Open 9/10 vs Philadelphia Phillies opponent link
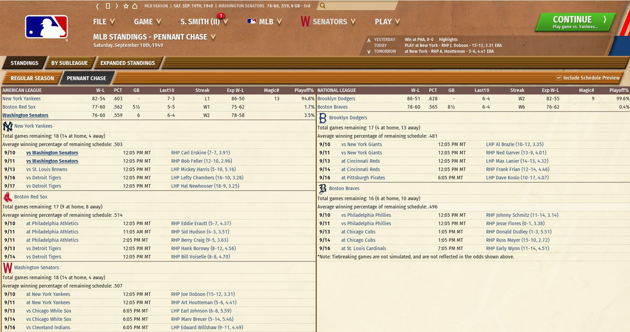 [366, 215]
